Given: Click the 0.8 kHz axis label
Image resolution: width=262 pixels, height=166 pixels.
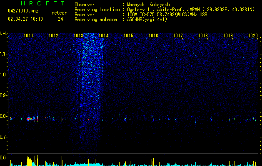Looking at the screenshot, I should coord(3,116).
